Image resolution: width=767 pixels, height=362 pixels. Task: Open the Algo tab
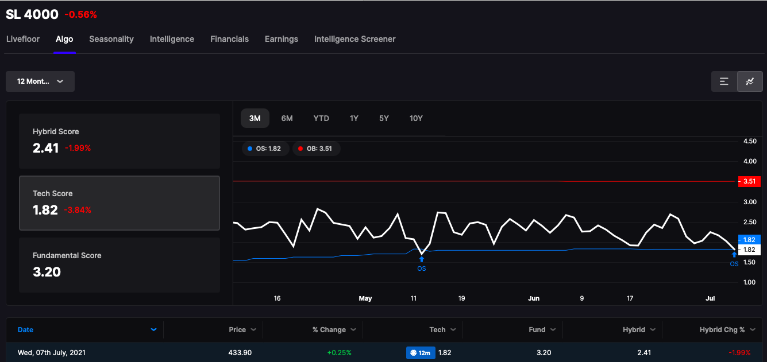click(64, 39)
